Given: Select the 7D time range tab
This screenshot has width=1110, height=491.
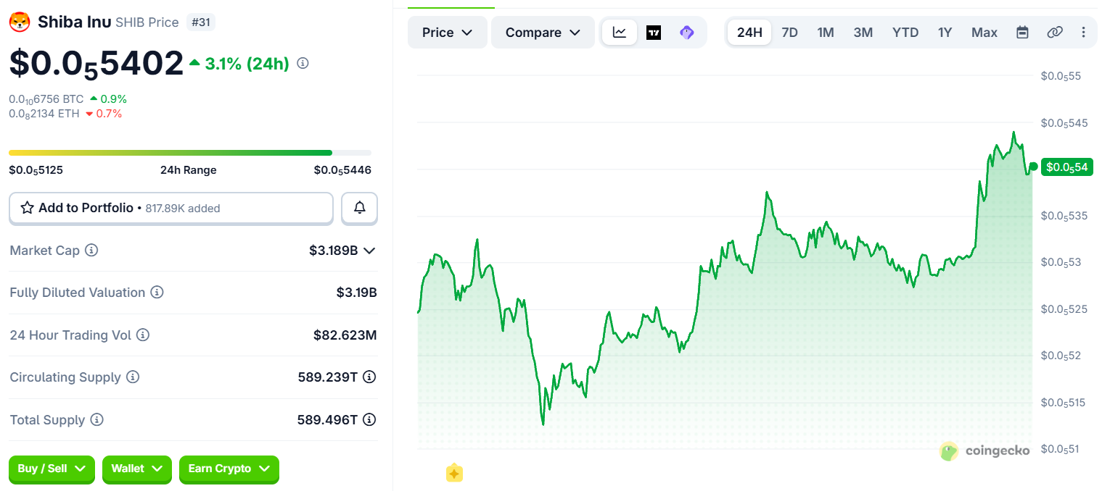Looking at the screenshot, I should 789,33.
